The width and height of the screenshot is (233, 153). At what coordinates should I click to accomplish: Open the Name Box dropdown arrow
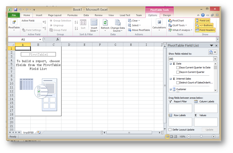(40, 39)
